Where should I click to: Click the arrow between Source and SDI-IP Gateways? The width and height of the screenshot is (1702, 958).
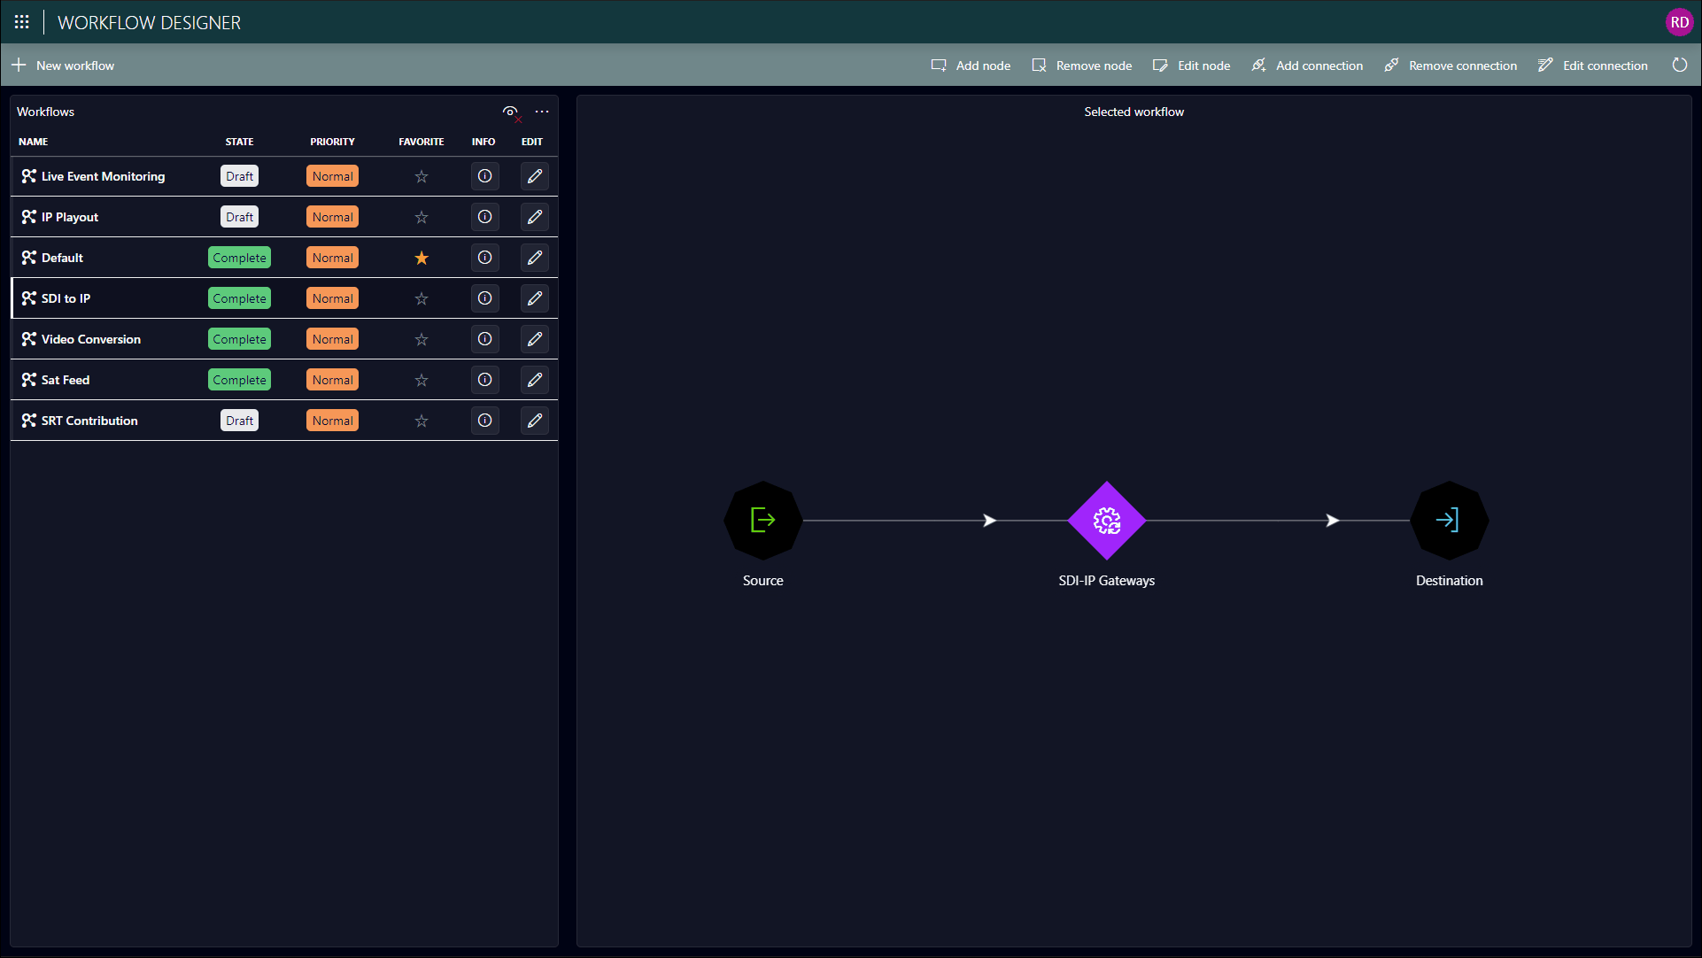tap(990, 521)
